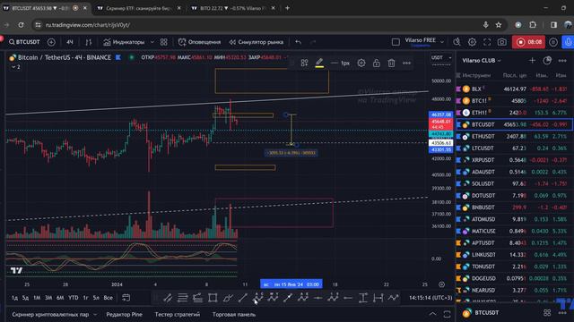The image size is (574, 322).
Task: Open the 4Ч interval dropdown
Action: click(70, 42)
